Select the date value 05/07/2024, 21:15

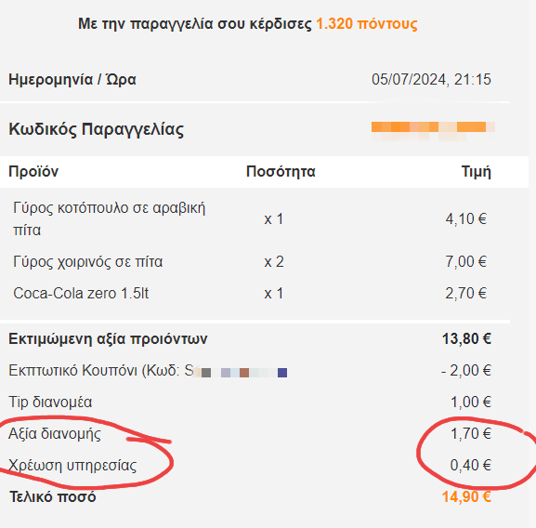(x=431, y=79)
